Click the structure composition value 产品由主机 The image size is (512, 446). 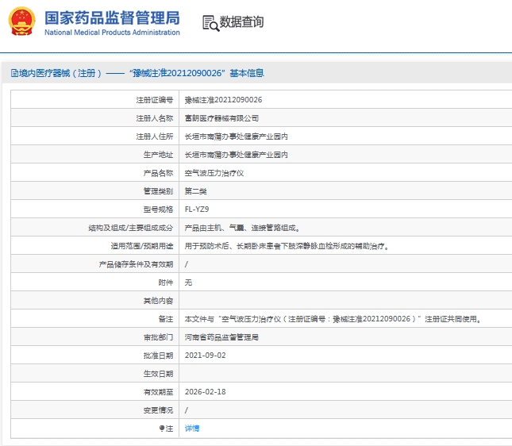tap(242, 228)
